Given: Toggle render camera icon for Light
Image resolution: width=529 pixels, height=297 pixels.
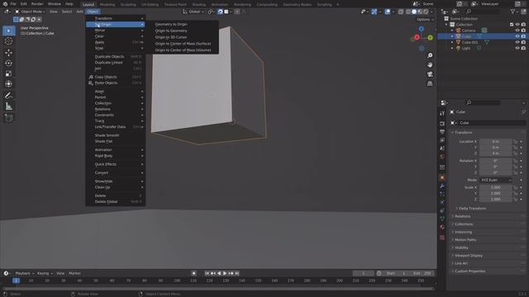Looking at the screenshot, I should (x=523, y=48).
